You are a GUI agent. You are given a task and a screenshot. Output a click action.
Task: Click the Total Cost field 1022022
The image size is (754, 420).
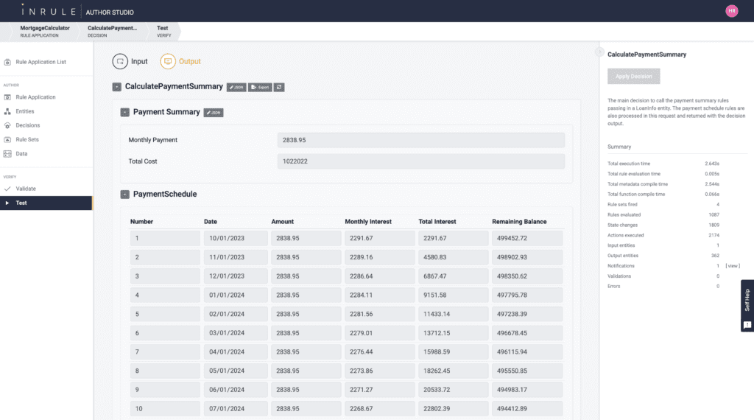point(420,161)
